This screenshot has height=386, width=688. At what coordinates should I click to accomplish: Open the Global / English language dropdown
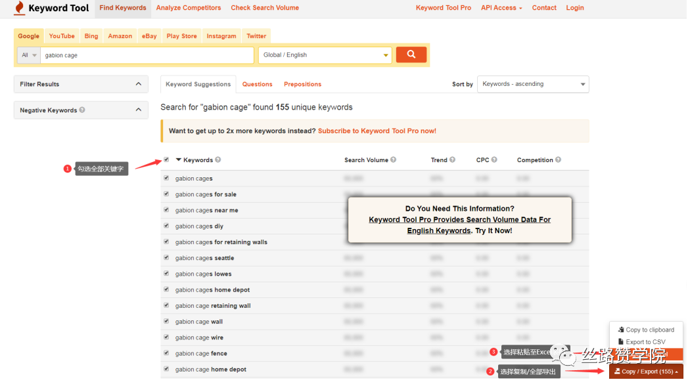pos(325,55)
